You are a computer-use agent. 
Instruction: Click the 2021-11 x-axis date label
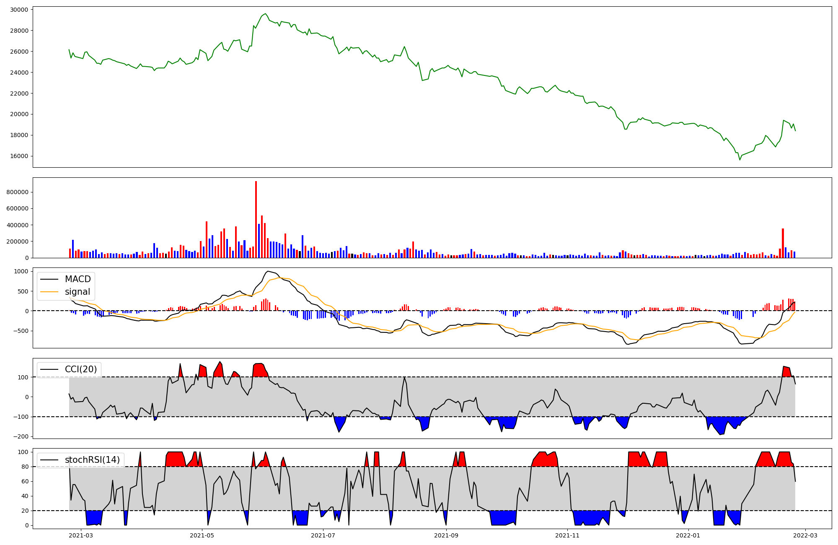[567, 535]
